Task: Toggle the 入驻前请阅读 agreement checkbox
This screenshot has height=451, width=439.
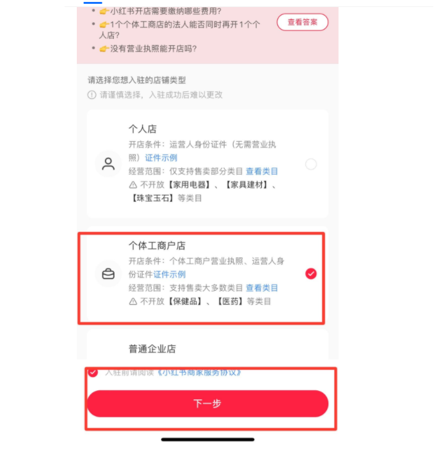Action: (93, 372)
